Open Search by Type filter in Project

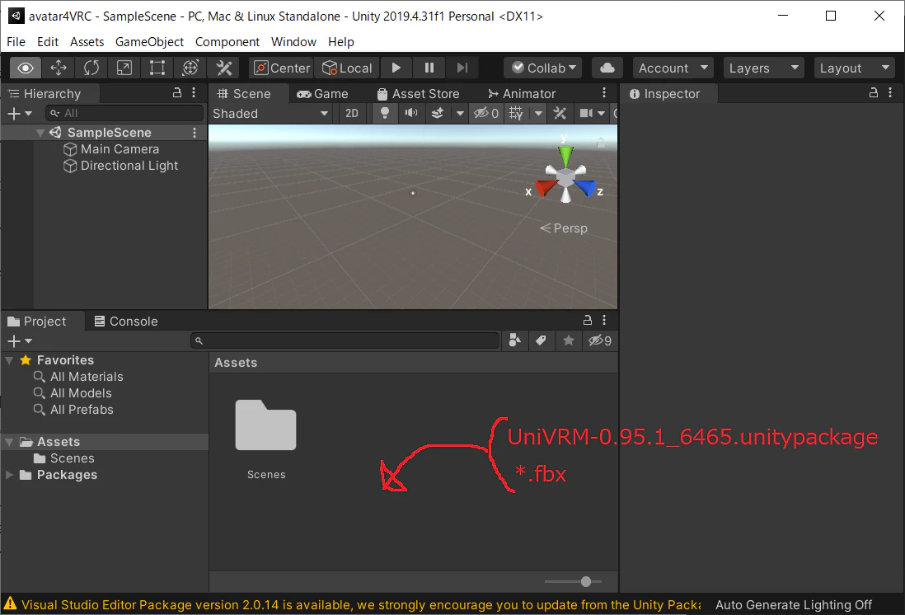tap(515, 340)
